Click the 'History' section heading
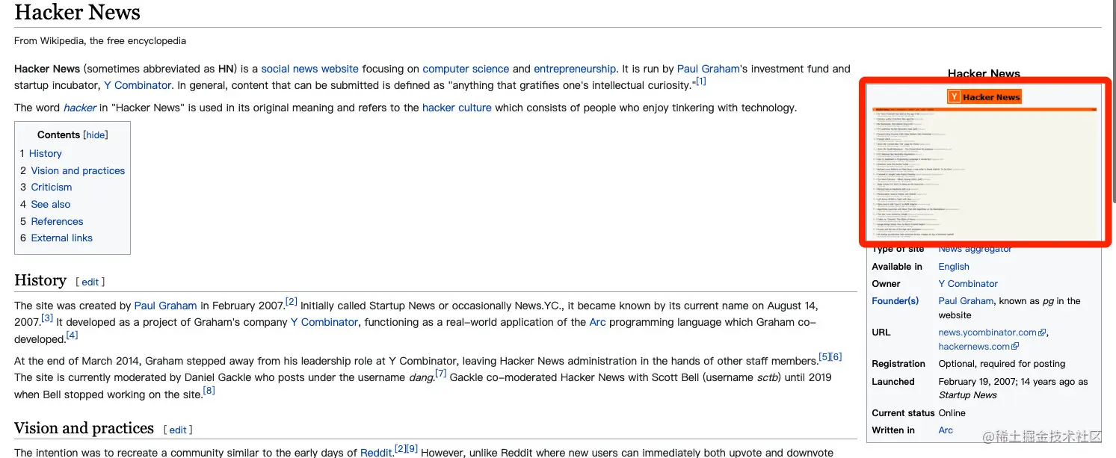This screenshot has width=1116, height=458. coord(40,280)
